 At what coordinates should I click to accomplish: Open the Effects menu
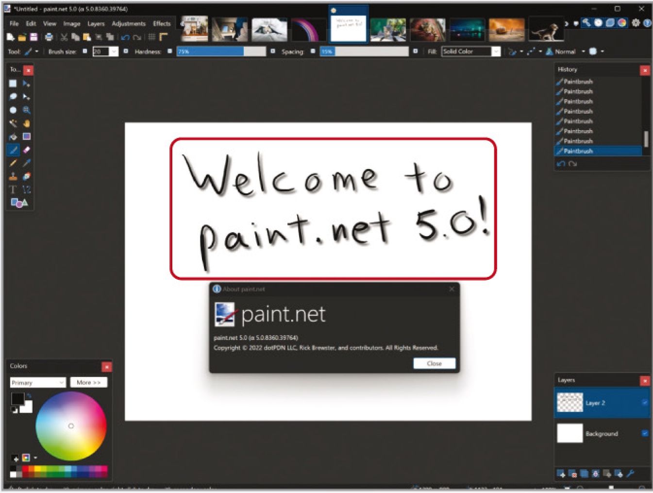click(x=162, y=23)
